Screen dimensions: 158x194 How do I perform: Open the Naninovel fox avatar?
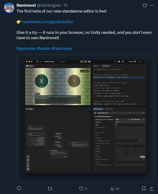[x=9, y=8]
